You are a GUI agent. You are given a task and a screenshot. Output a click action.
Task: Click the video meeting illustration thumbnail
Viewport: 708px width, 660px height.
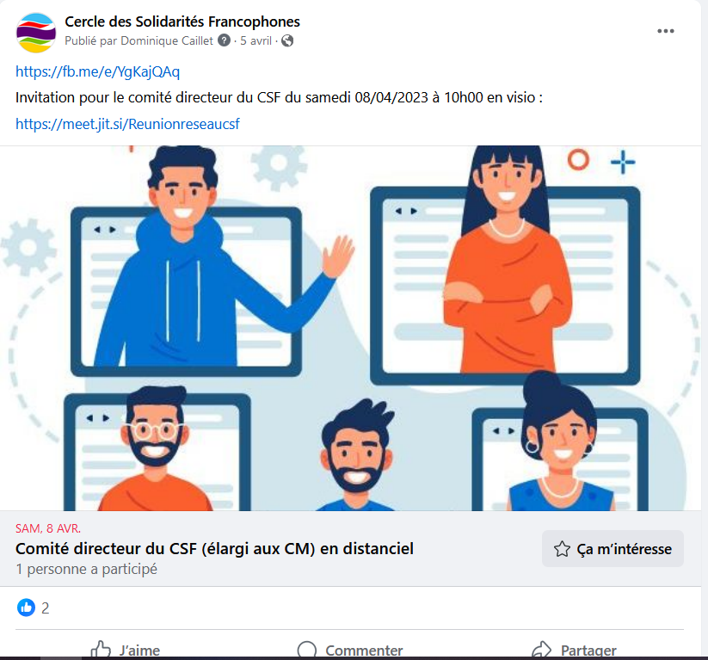click(x=350, y=329)
